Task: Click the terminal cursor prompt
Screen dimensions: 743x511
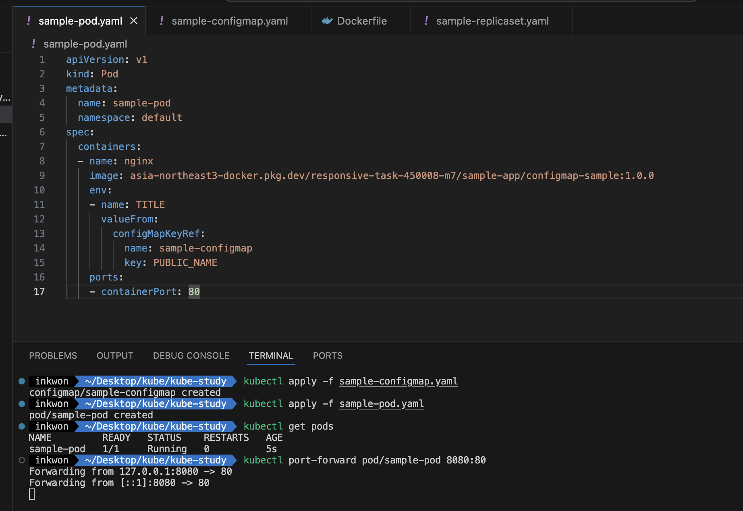Action: click(x=32, y=494)
